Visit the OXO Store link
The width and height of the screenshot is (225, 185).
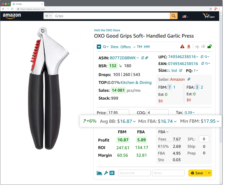tap(107, 30)
